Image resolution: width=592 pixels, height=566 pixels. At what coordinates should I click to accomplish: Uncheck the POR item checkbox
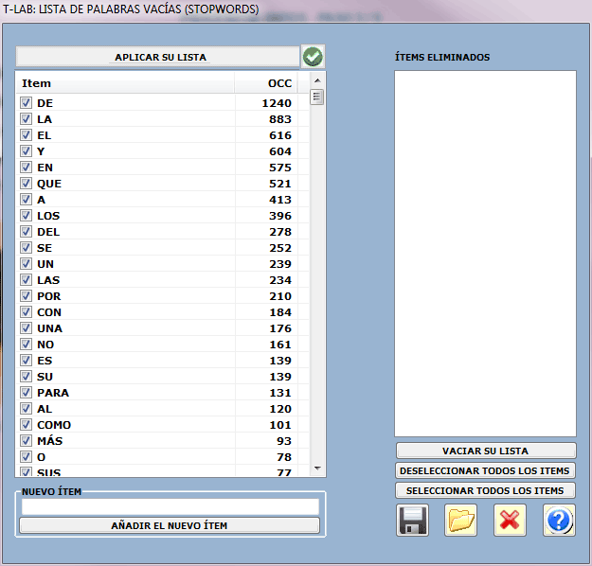(27, 296)
